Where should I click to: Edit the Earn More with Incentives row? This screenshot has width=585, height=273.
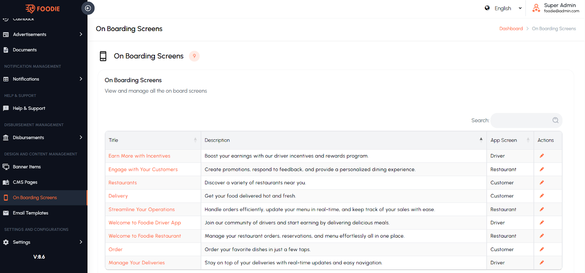(x=542, y=156)
